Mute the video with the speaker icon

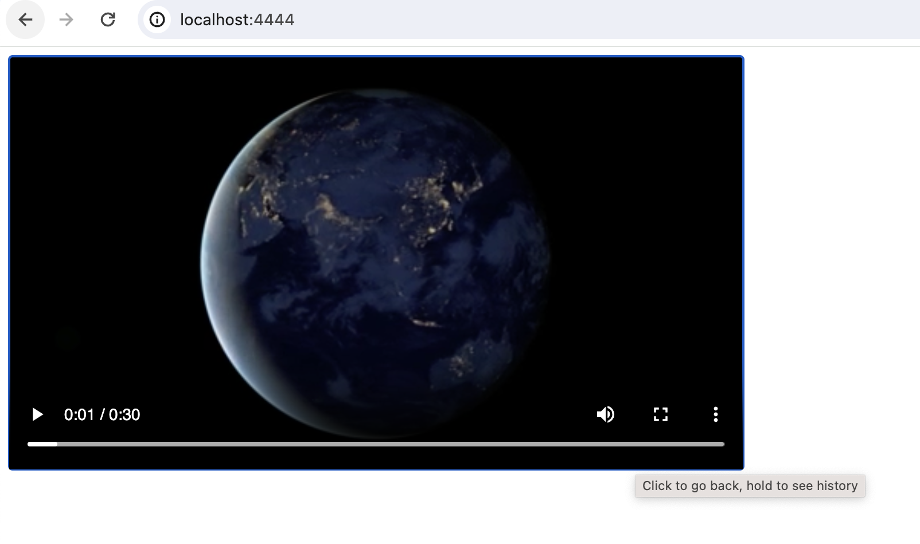(x=606, y=414)
